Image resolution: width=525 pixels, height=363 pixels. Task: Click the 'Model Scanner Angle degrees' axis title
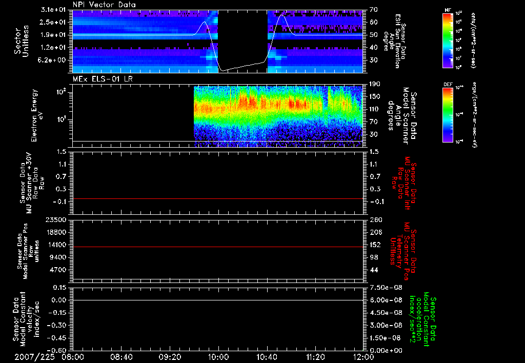click(398, 116)
